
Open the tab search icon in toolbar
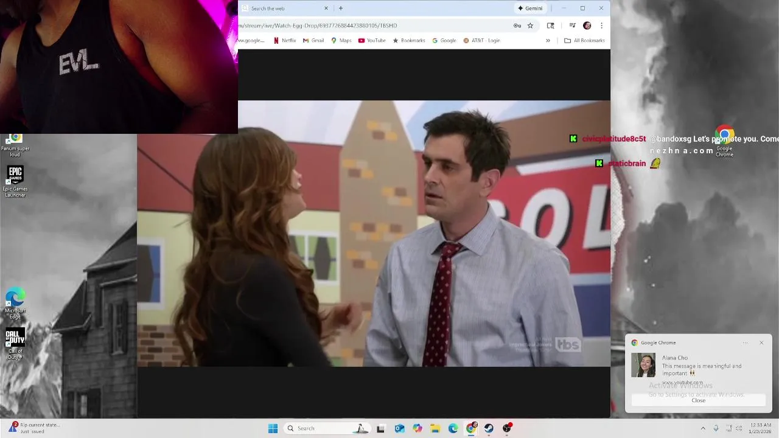550,26
